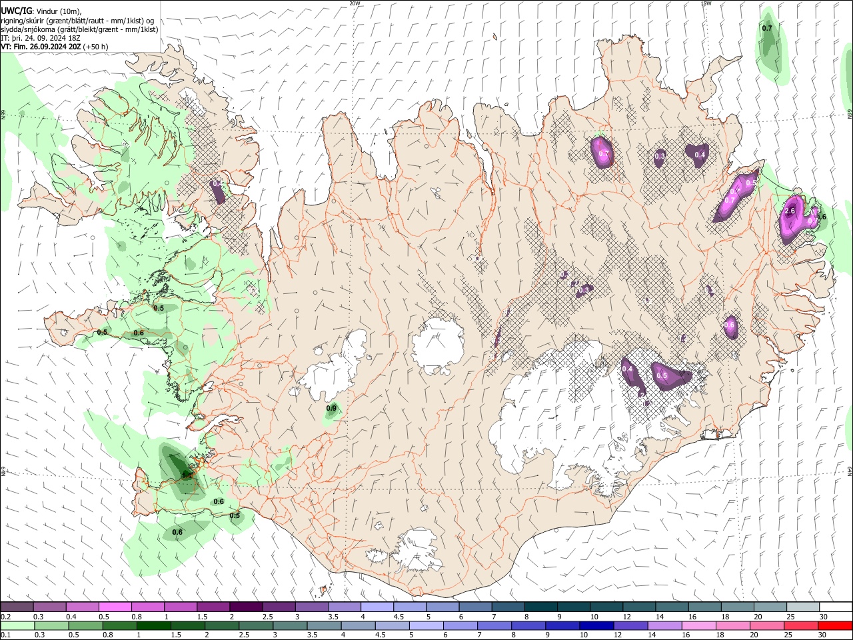Select the dark blue 10 swatch in rain scale

(x=595, y=625)
